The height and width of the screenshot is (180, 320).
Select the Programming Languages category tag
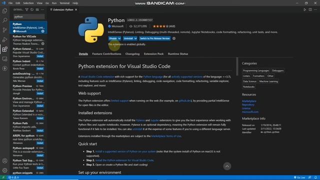point(256,70)
